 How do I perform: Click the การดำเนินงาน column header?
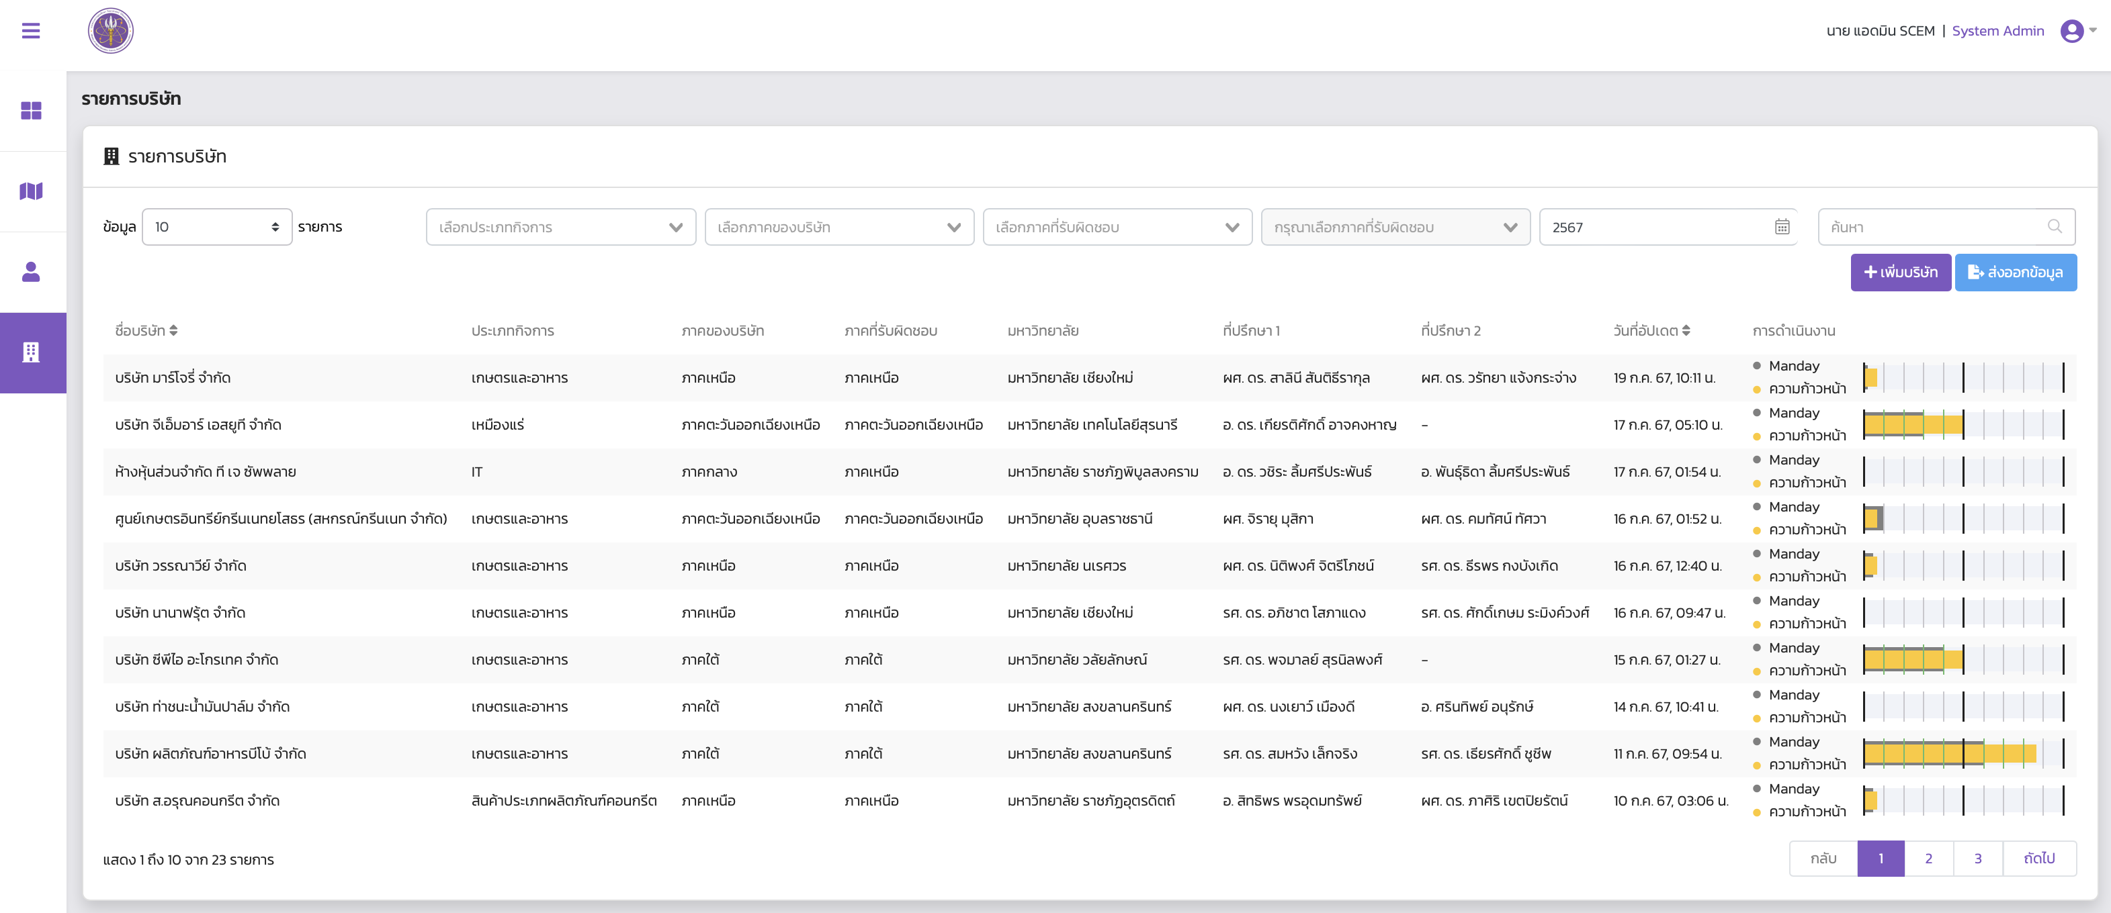tap(1793, 331)
